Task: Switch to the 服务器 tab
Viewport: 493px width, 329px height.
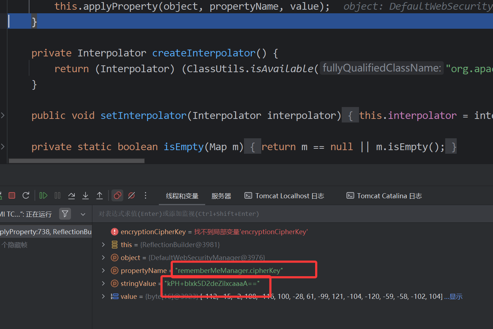Action: pyautogui.click(x=221, y=196)
